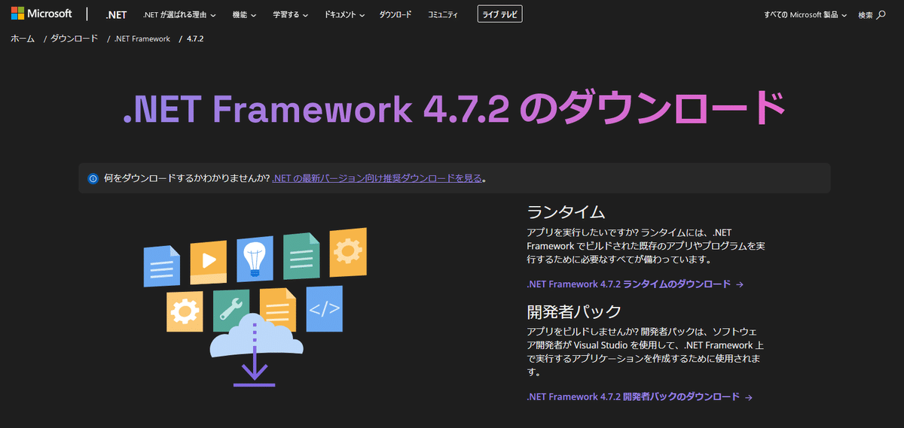Click the 4.7.2 breadcrumb text
The height and width of the screenshot is (428, 904).
(x=195, y=38)
